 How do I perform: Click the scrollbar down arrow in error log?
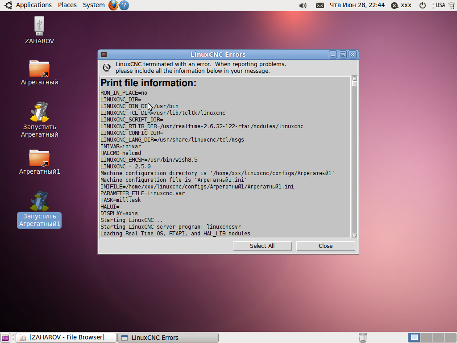[x=354, y=236]
